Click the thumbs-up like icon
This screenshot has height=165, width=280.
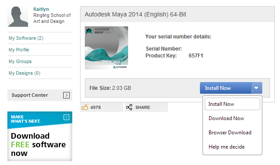click(x=85, y=107)
